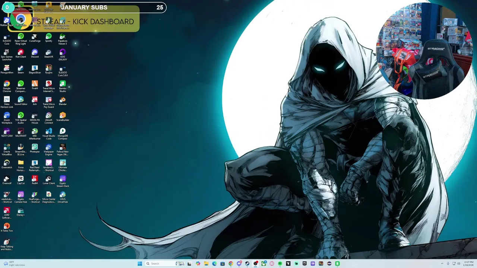Select the Elgato Stream Deck icon
Image resolution: width=477 pixels, height=268 pixels.
pos(63,181)
